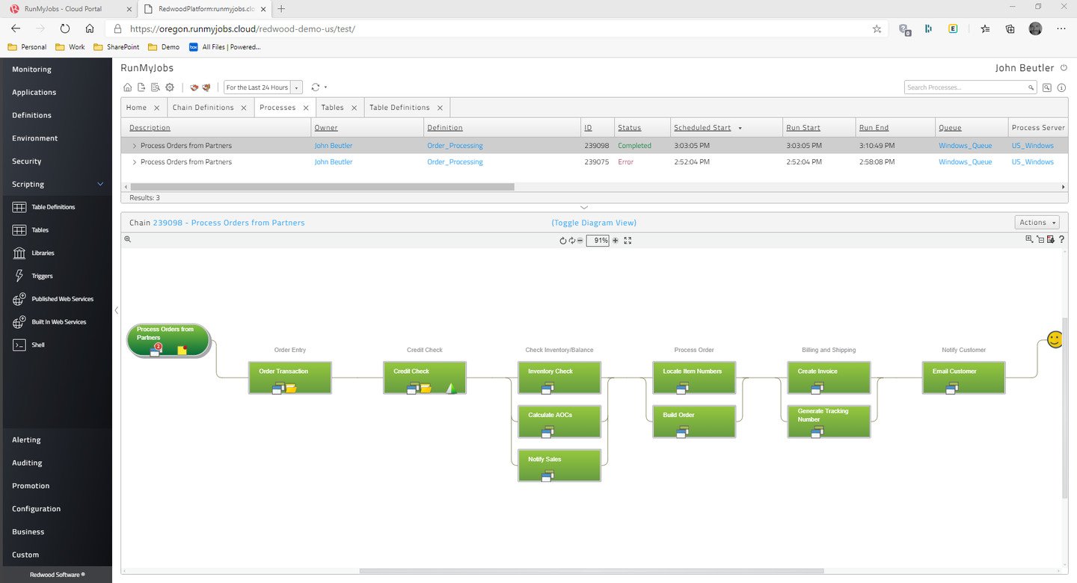Click the Home icon in RunMyJobs toolbar

[127, 87]
